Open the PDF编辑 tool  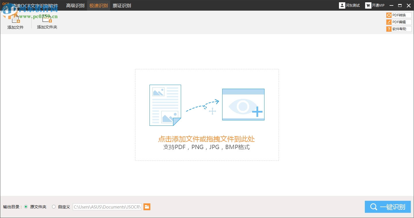click(399, 22)
